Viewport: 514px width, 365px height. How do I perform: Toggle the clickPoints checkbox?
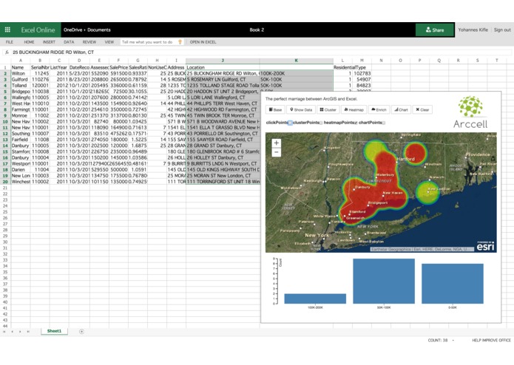(x=290, y=123)
